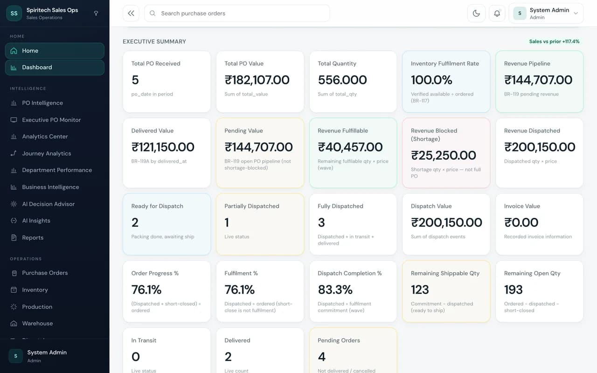The image size is (597, 373).
Task: Click the Journey Analytics route icon
Action: [x=14, y=153]
